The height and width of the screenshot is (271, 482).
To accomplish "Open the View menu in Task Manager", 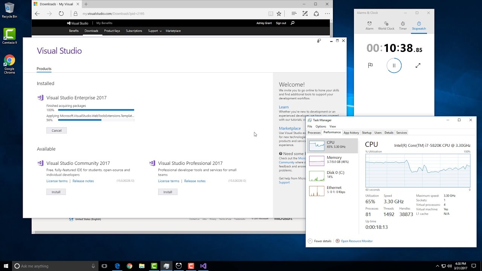I will [x=333, y=126].
